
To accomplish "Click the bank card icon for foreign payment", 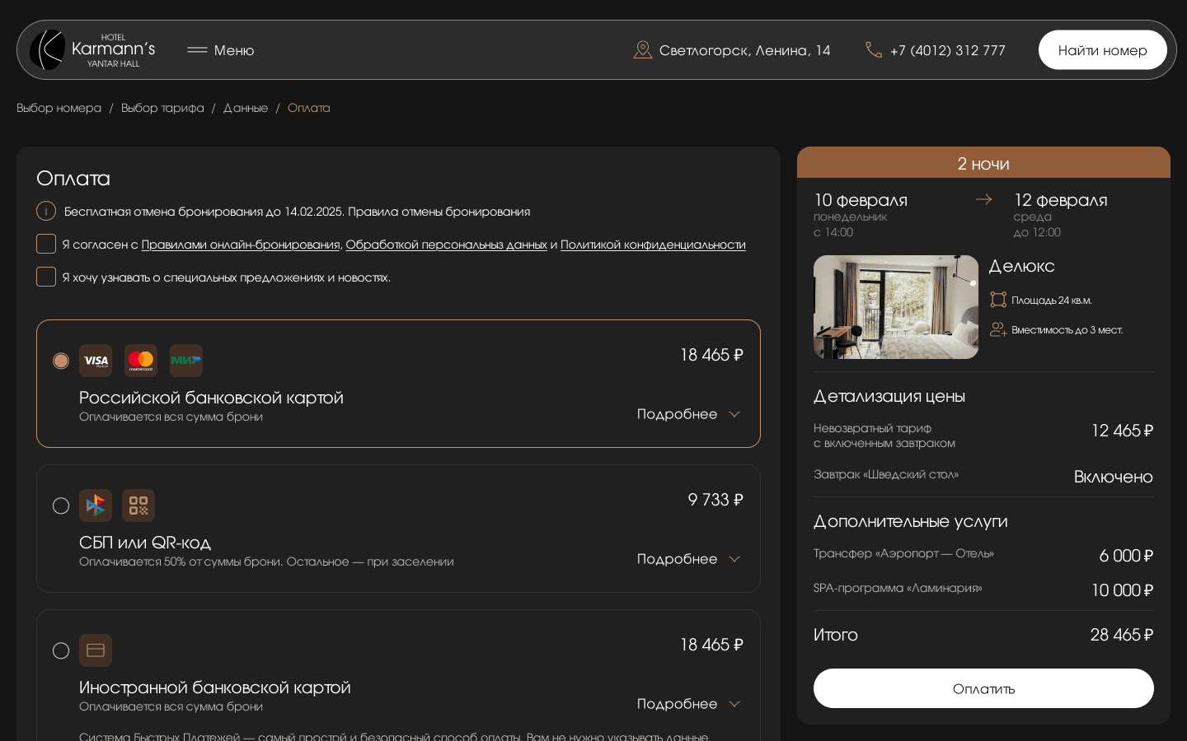I will (x=96, y=650).
